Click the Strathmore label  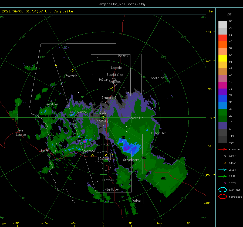(x=131, y=160)
